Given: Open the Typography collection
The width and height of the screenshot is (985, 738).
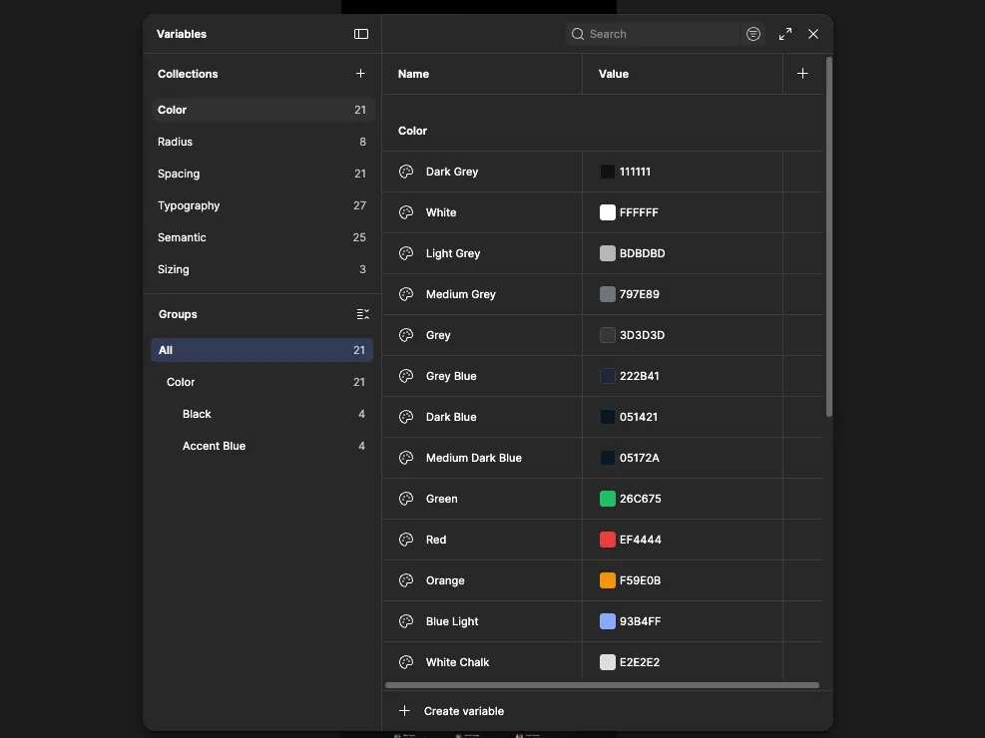Looking at the screenshot, I should [263, 205].
